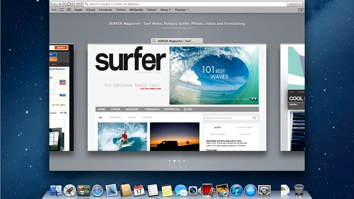Close the SURFER Magazine tab
The height and width of the screenshot is (199, 354).
[x=154, y=41]
